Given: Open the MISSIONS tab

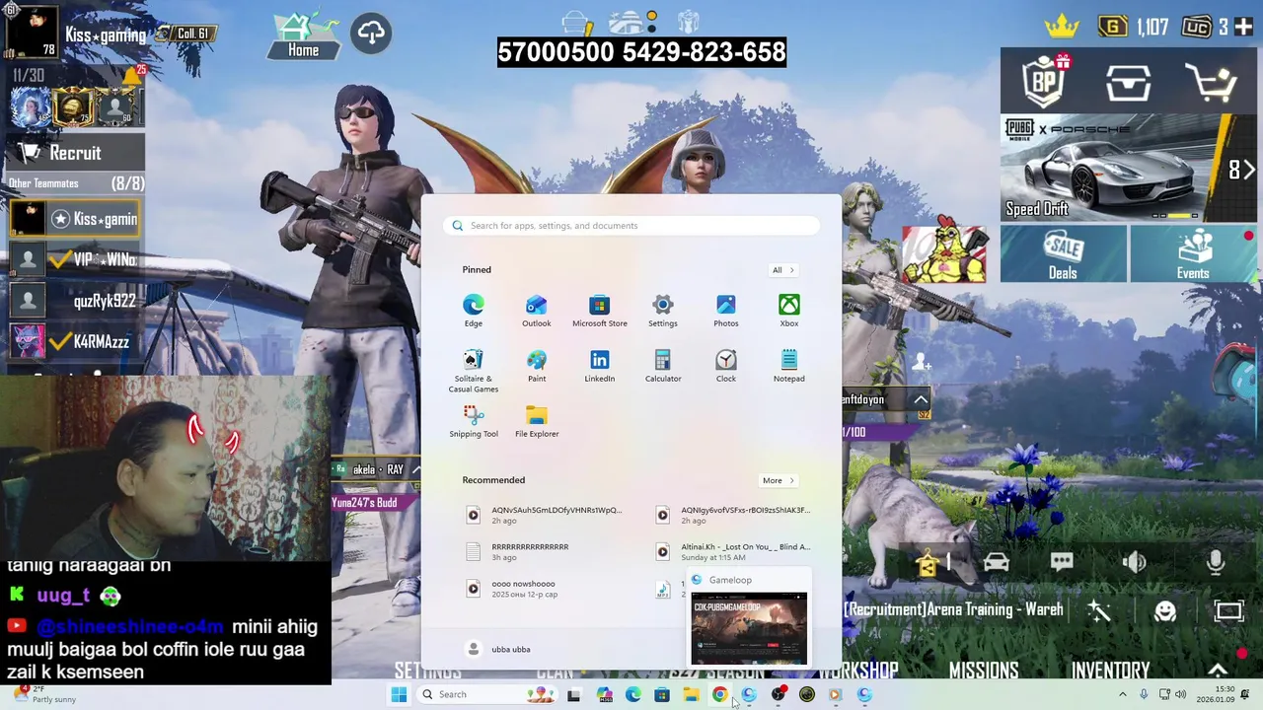Looking at the screenshot, I should pyautogui.click(x=984, y=671).
